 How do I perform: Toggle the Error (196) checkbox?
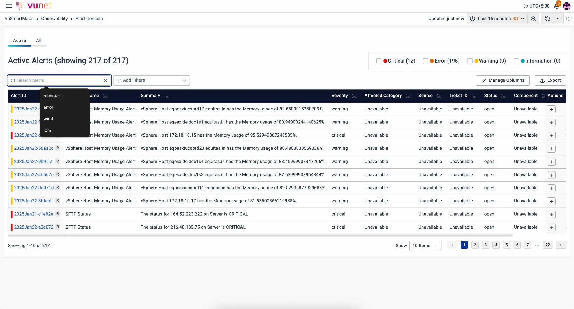pyautogui.click(x=425, y=61)
